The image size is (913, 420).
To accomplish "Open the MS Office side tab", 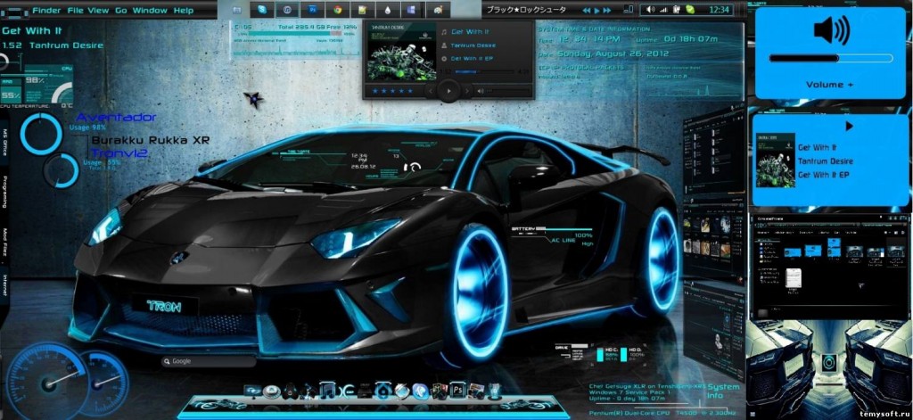I will (x=4, y=143).
